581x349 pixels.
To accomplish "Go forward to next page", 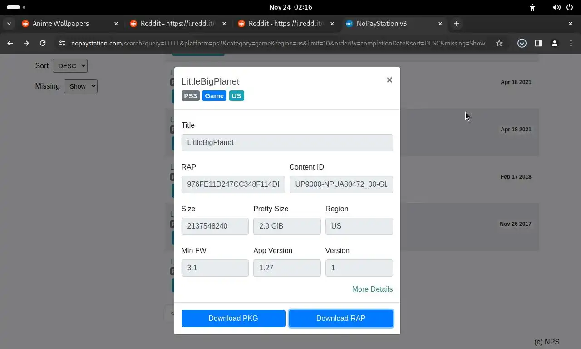I will pos(26,43).
